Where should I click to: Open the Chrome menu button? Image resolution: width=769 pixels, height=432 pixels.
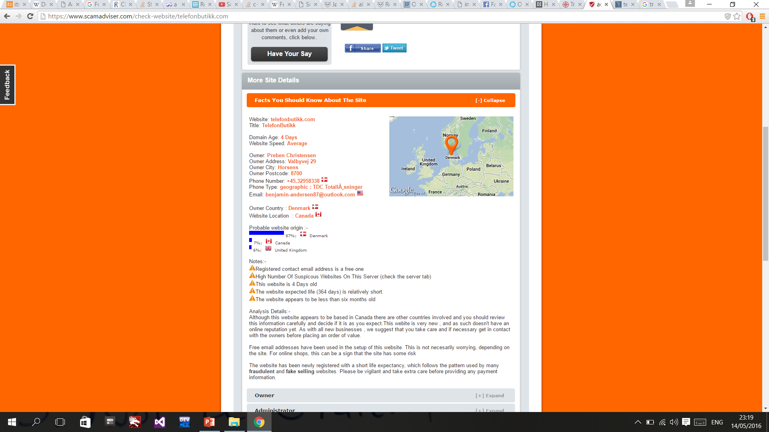click(762, 16)
